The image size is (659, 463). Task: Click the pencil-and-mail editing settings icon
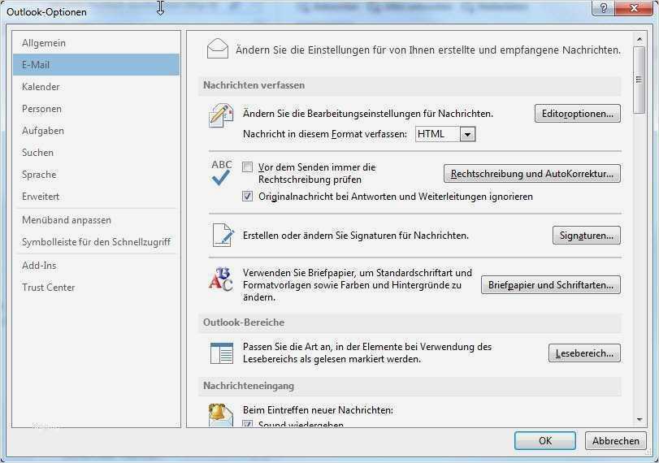coord(221,115)
